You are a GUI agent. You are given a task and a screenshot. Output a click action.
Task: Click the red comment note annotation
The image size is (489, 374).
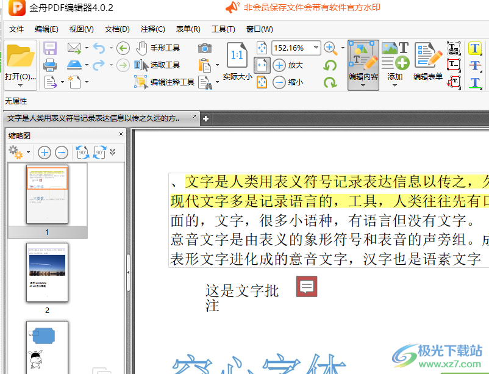307,286
